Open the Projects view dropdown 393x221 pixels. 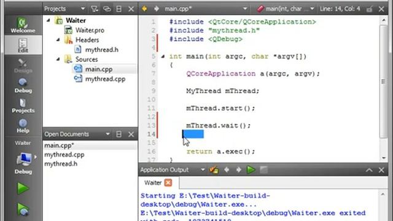[82, 9]
